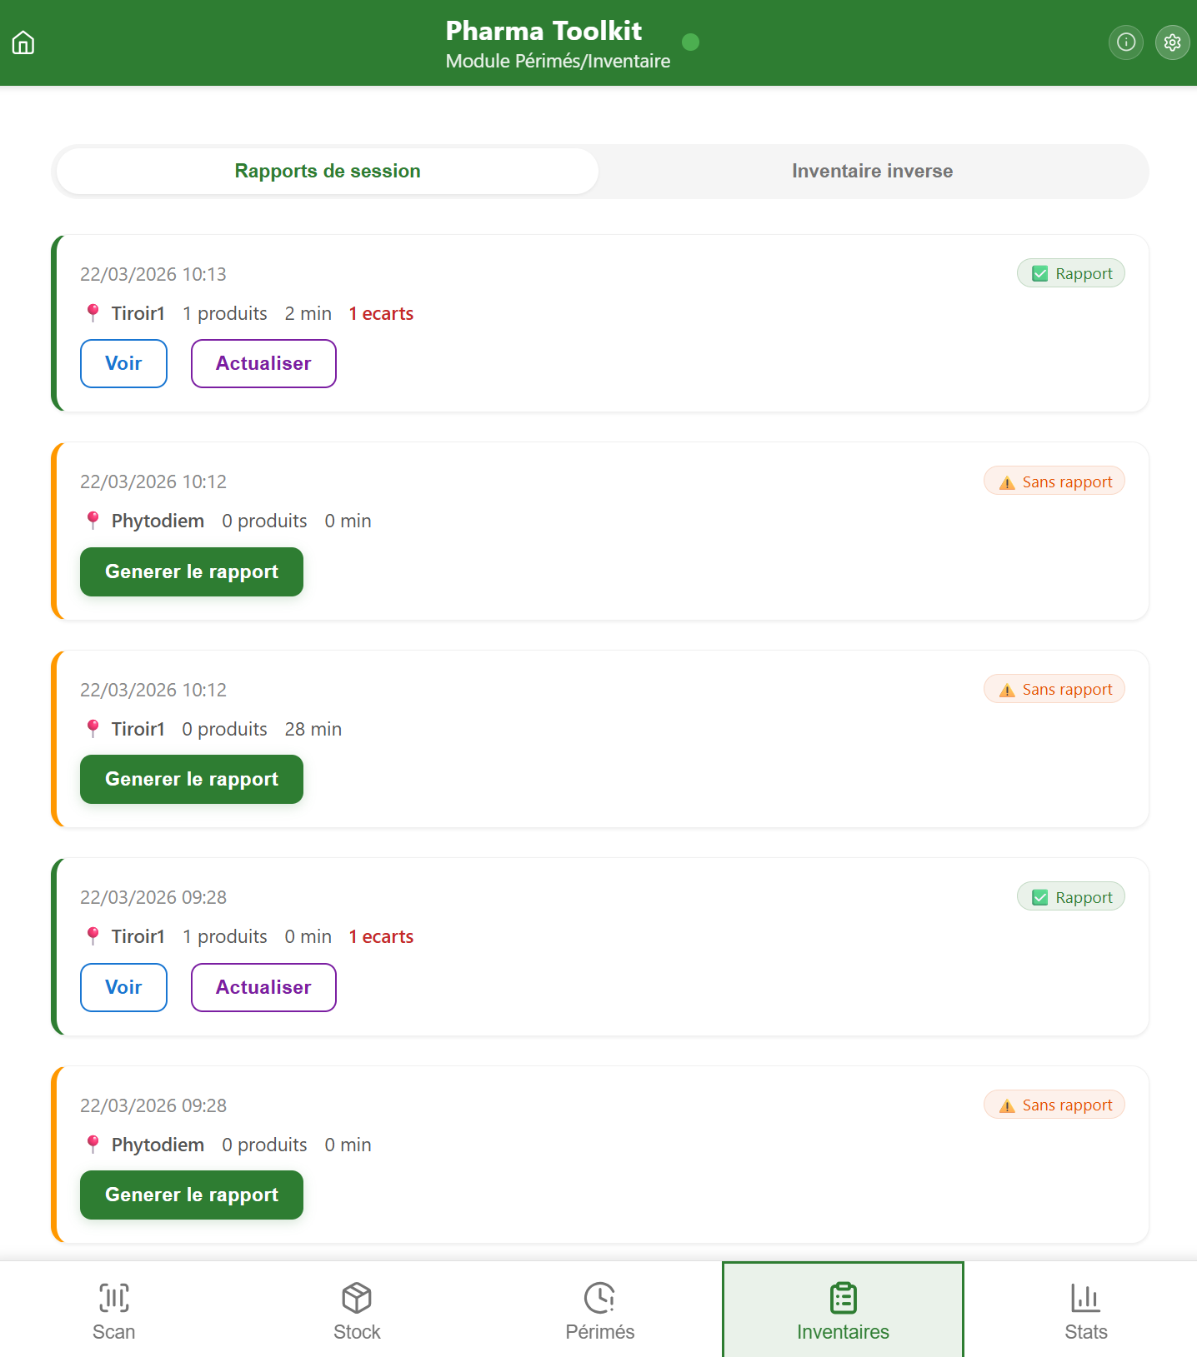Open the Périmés clock tab
Screen dimensions: 1197x1357
(599, 1311)
